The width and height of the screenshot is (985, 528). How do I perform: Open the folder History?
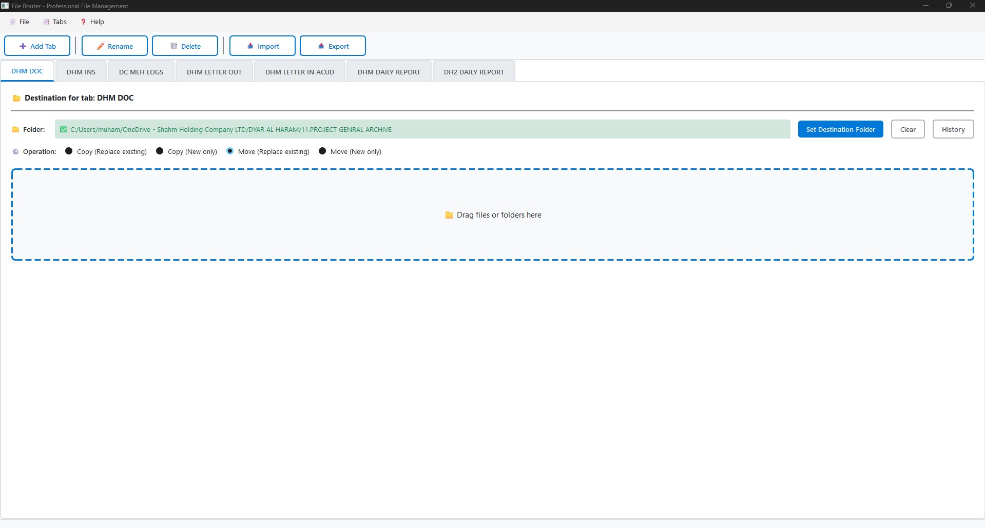(x=953, y=129)
